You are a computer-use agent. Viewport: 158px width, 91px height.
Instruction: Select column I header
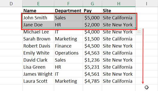[147, 4]
